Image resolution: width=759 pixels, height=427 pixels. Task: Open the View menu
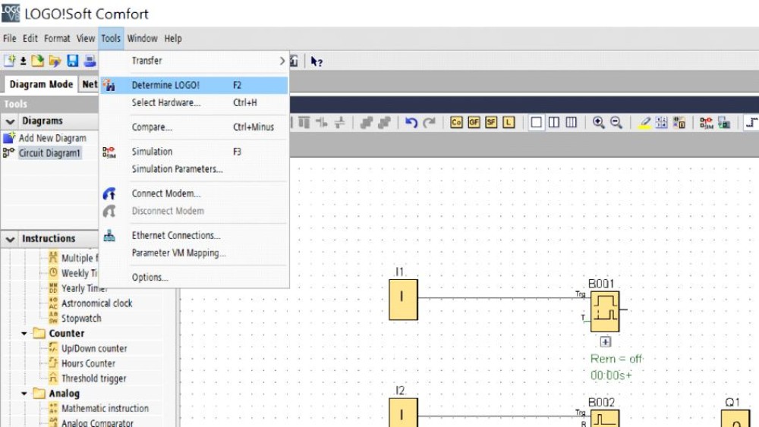[86, 38]
